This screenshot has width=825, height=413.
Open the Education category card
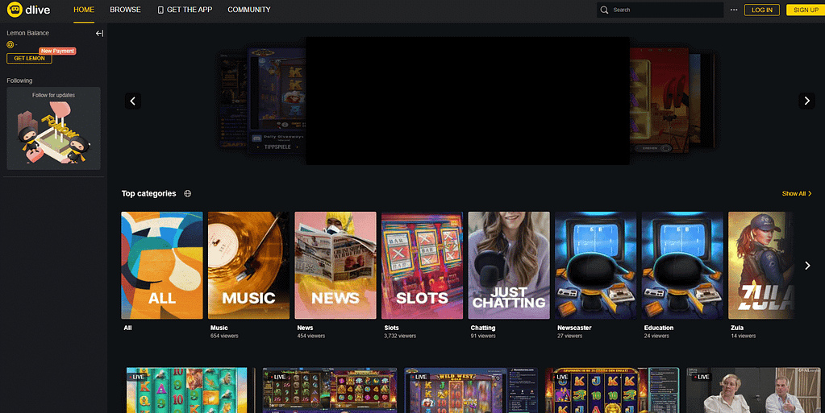tap(682, 266)
